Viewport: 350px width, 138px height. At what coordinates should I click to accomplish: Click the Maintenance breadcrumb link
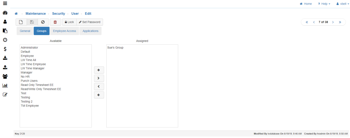click(x=36, y=13)
